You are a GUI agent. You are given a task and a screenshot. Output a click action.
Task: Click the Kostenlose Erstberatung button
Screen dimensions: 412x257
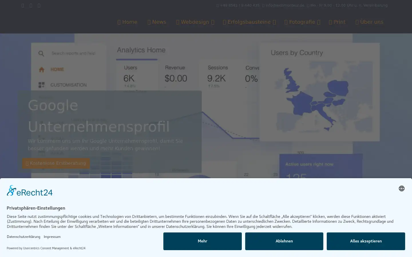point(56,163)
